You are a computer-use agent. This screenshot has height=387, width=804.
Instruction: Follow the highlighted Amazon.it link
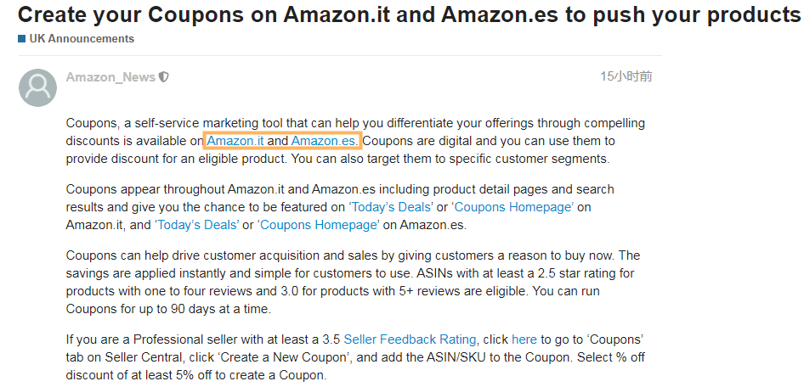235,140
